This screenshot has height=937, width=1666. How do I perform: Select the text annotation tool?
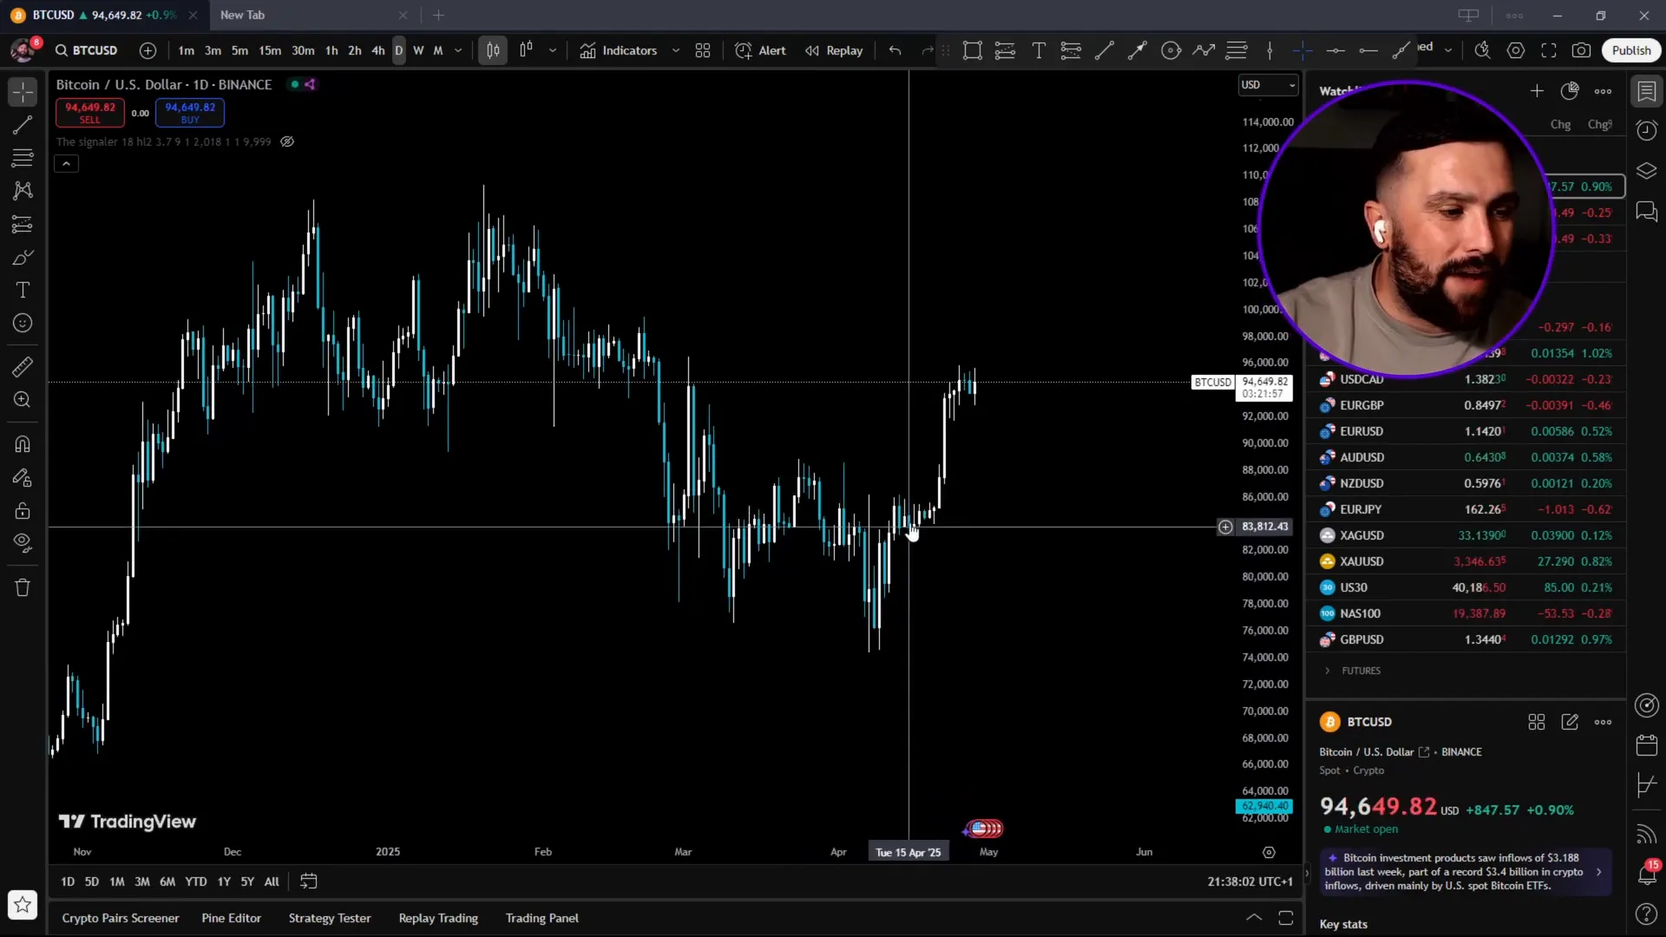[x=23, y=291]
